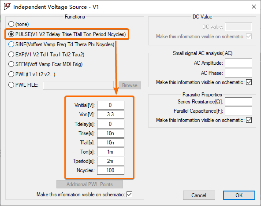Click the AC Amplitude input box
The image size is (261, 206).
coord(239,63)
